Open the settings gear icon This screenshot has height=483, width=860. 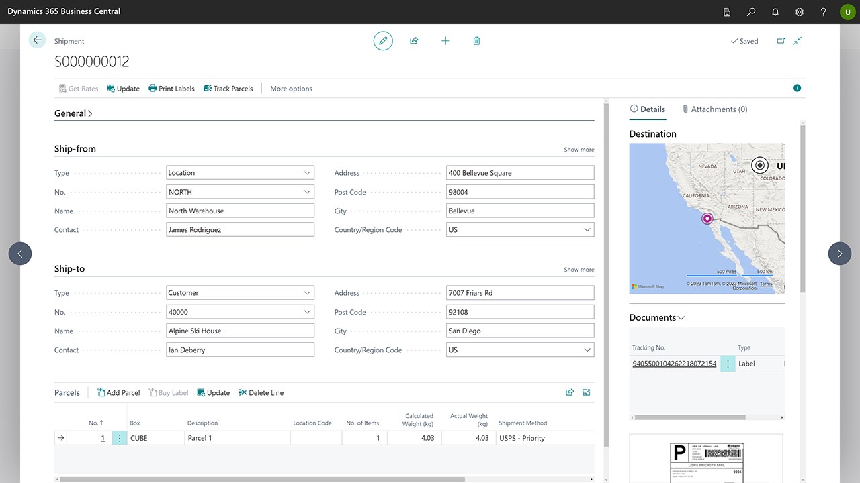point(800,12)
